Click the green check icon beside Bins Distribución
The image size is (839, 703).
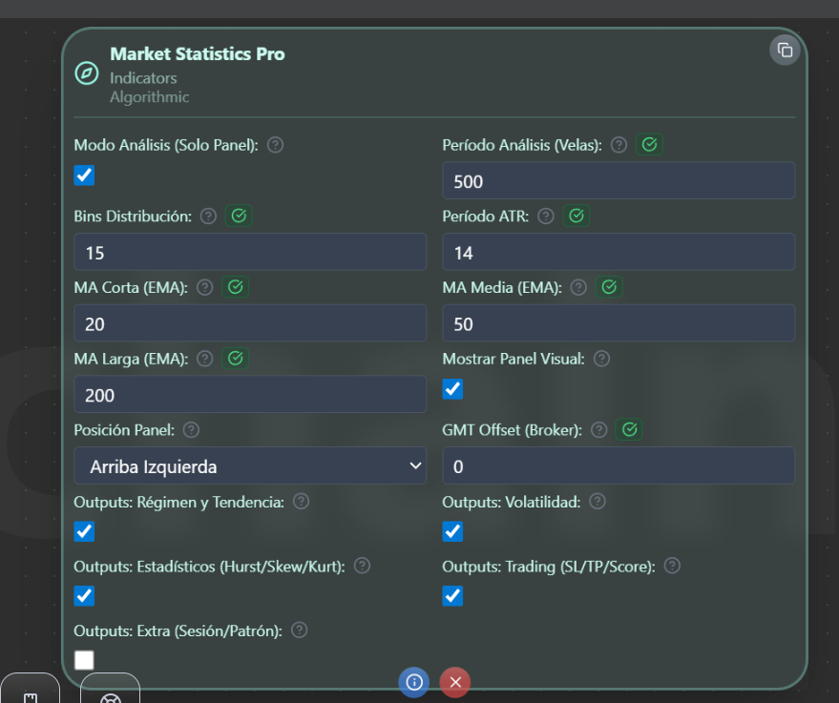click(x=239, y=217)
